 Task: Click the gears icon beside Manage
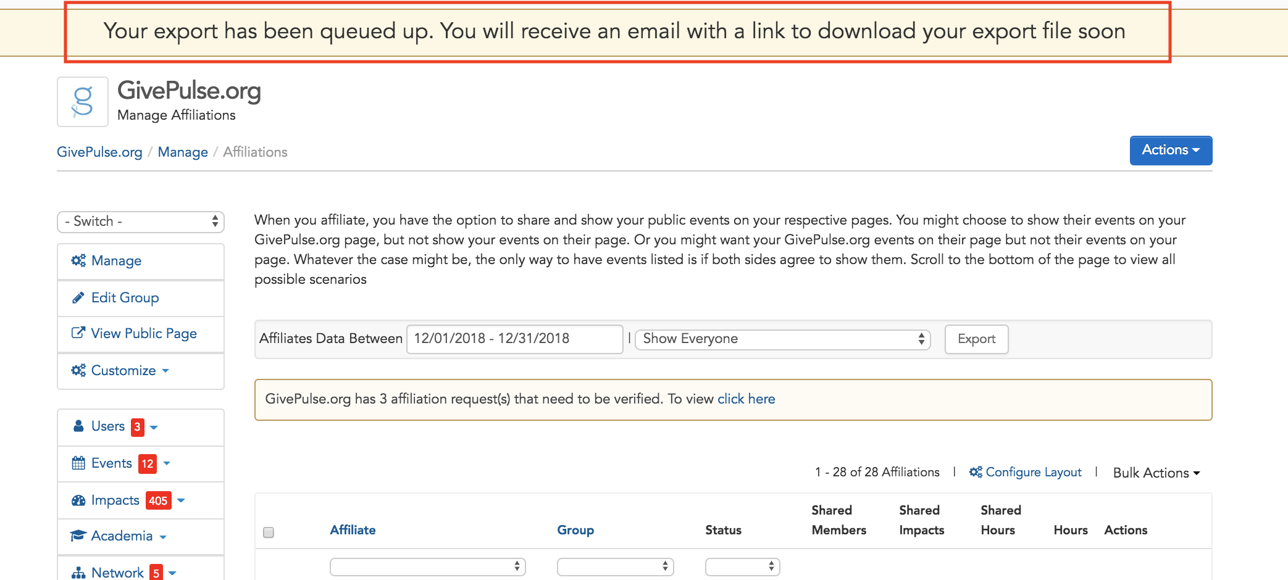click(x=78, y=260)
